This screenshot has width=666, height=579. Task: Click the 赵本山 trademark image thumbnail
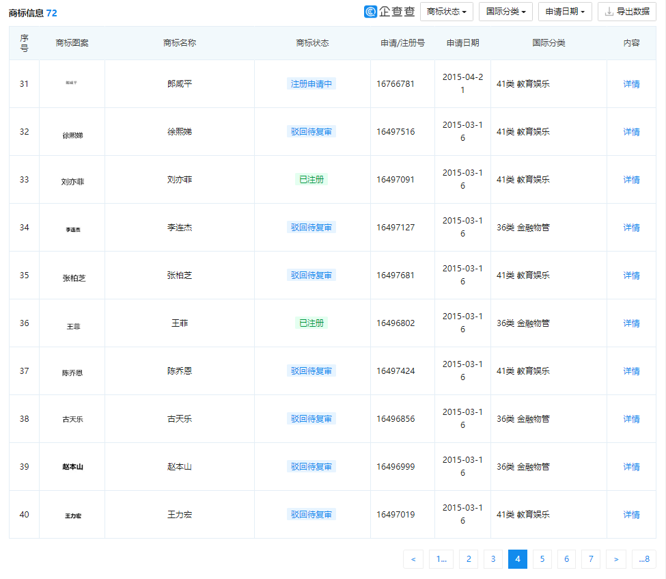coord(72,467)
